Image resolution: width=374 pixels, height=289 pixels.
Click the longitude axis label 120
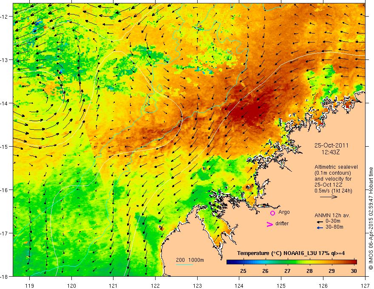tap(71, 286)
